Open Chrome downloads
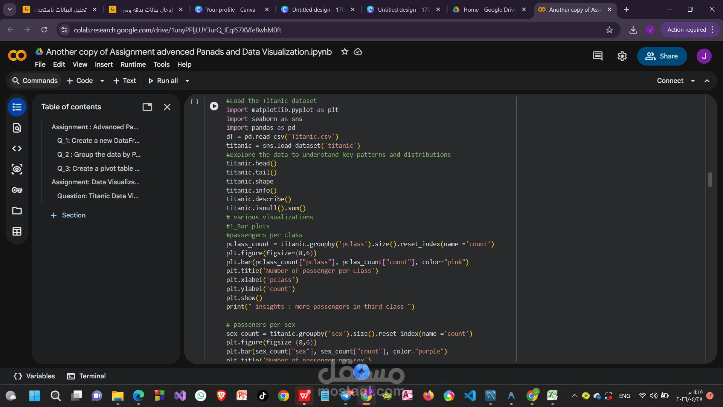This screenshot has width=723, height=407. point(633,30)
